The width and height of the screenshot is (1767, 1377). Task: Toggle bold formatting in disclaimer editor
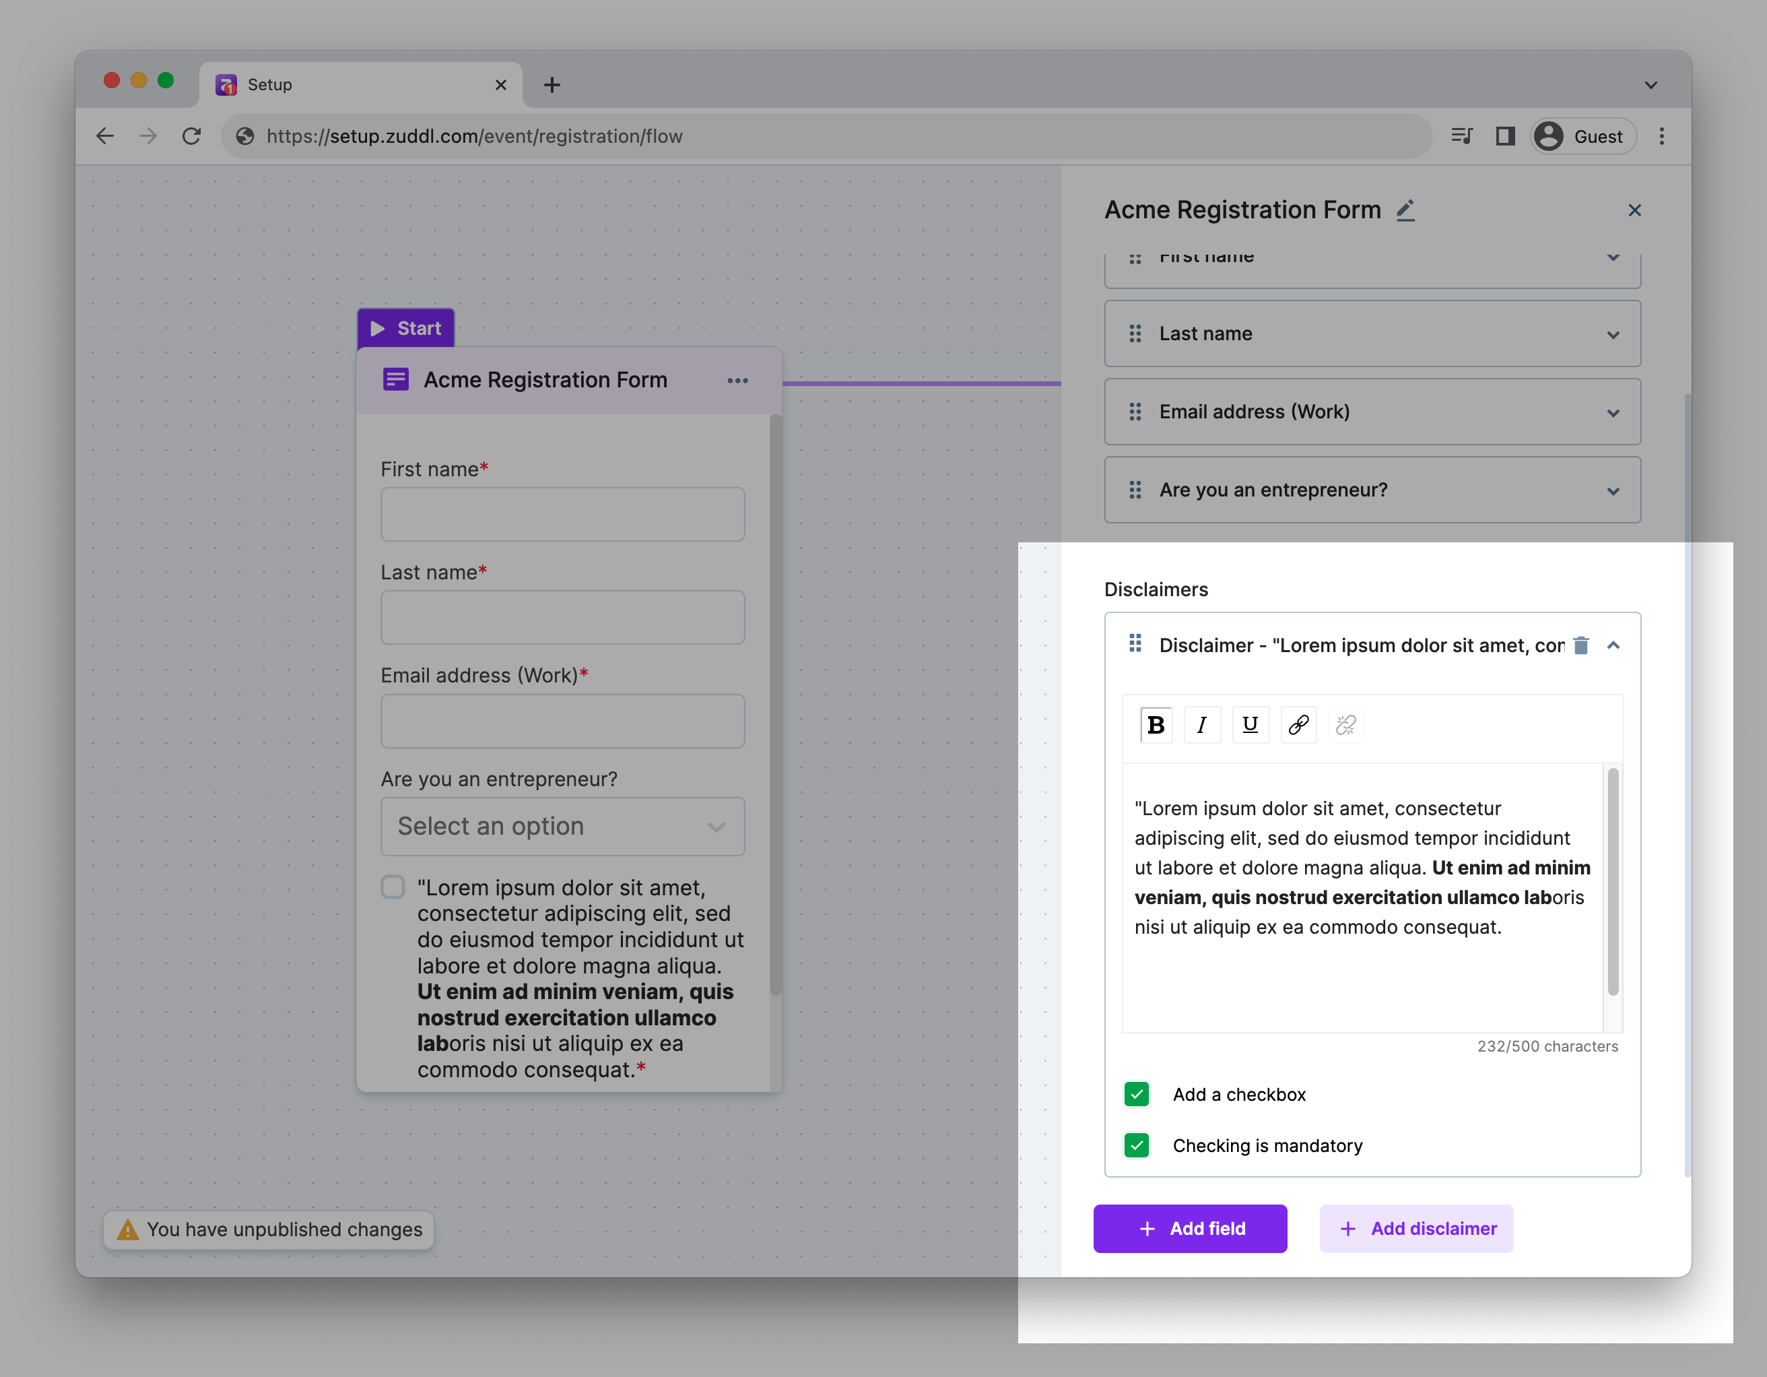point(1156,724)
